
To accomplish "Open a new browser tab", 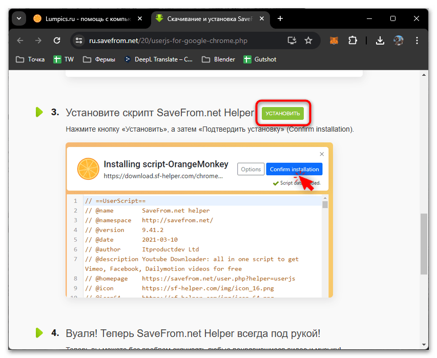I will tap(280, 19).
